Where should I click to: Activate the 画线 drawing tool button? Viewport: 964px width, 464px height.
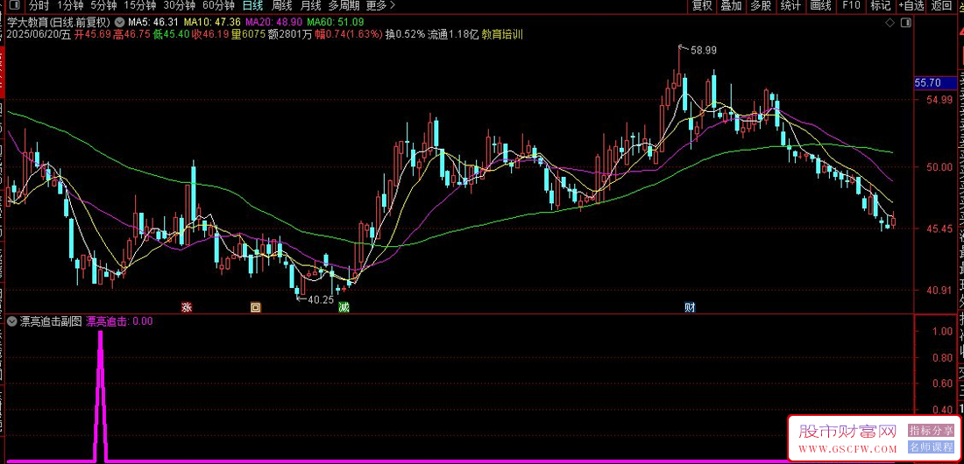click(821, 6)
